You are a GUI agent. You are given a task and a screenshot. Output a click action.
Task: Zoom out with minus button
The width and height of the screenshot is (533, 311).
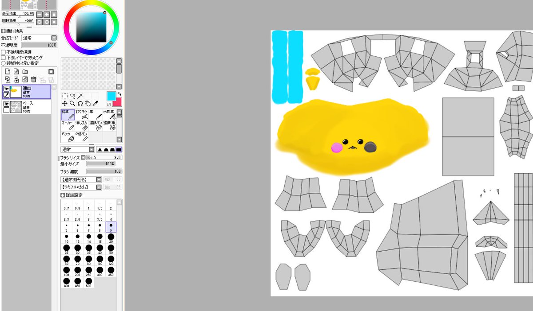[x=39, y=14]
